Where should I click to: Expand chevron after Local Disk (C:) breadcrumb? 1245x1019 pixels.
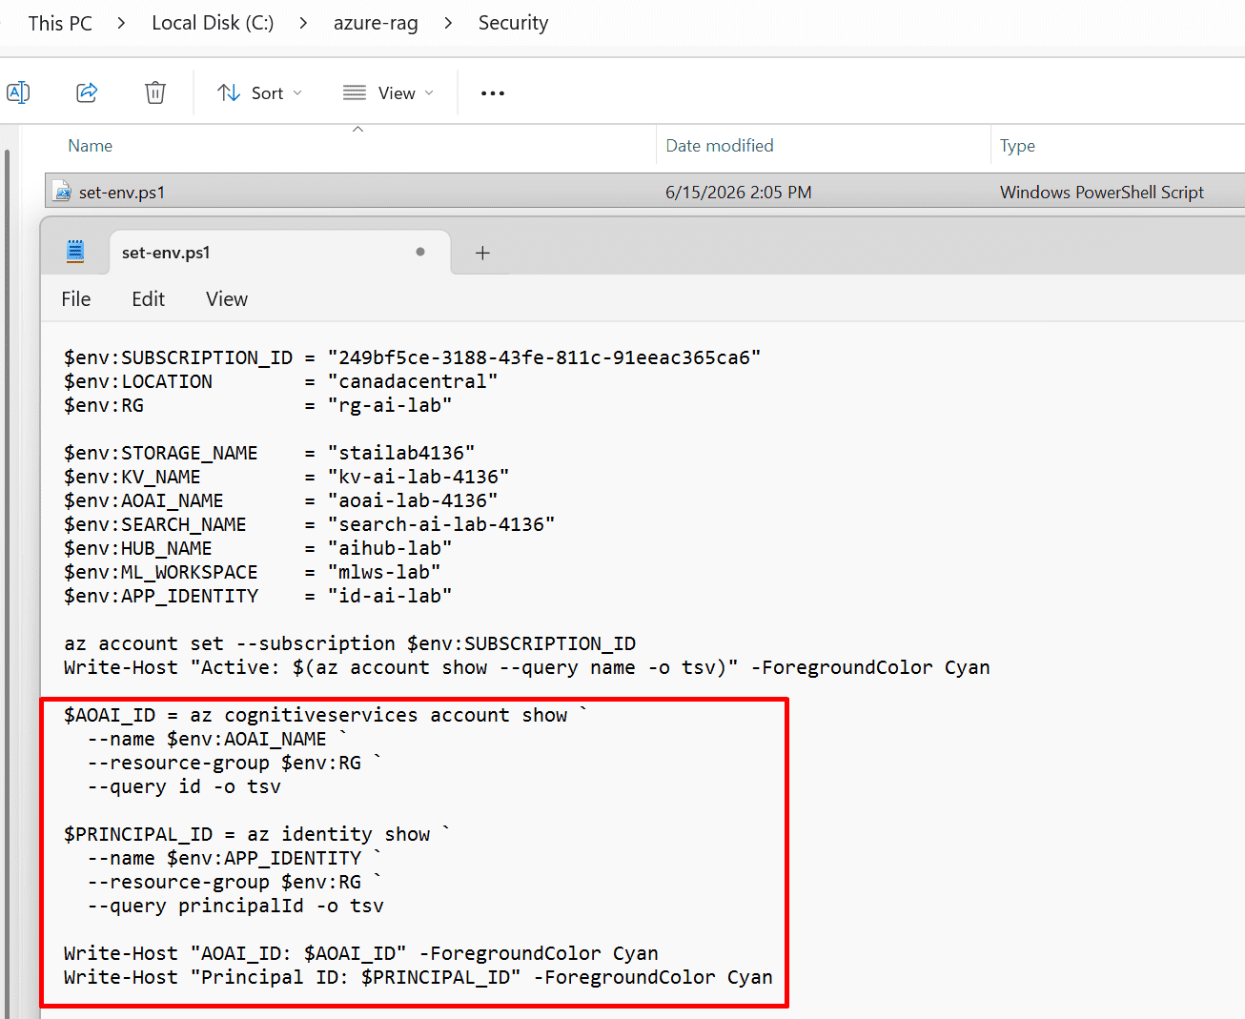[x=303, y=23]
